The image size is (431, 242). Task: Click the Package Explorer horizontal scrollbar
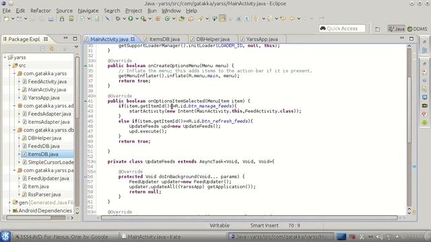click(x=29, y=218)
